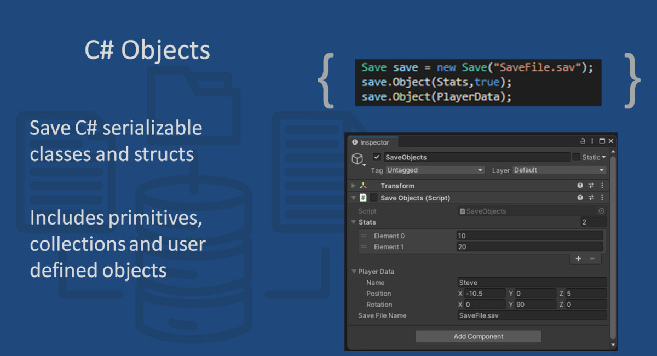This screenshot has width=657, height=356.
Task: Select the Inspector tab
Action: pyautogui.click(x=372, y=141)
